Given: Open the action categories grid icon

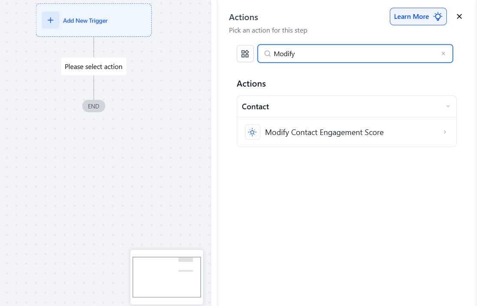Looking at the screenshot, I should tap(245, 54).
